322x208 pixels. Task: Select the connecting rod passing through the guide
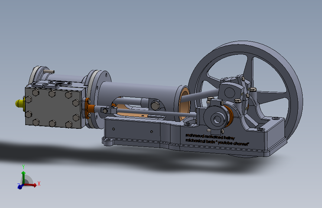point(199,95)
